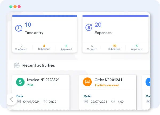Go to previous activities with left arrow

pyautogui.click(x=11, y=100)
